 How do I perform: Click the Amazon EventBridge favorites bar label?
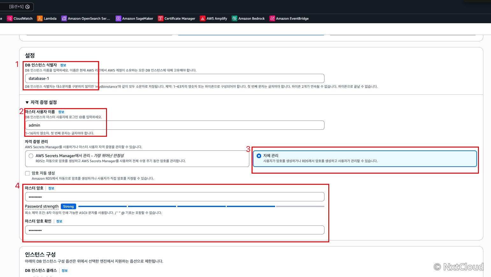coord(292,18)
